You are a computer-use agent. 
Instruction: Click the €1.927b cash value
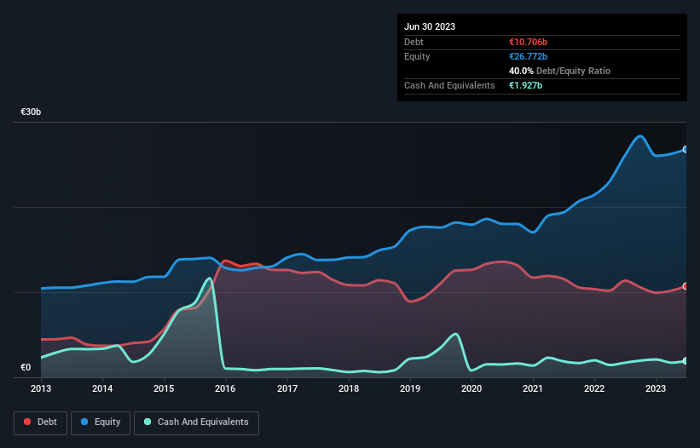[x=525, y=85]
